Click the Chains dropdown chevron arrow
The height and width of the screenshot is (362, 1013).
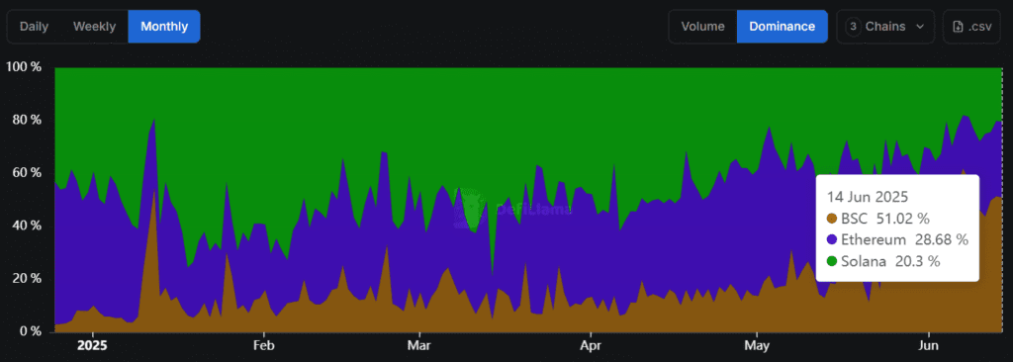pos(920,27)
